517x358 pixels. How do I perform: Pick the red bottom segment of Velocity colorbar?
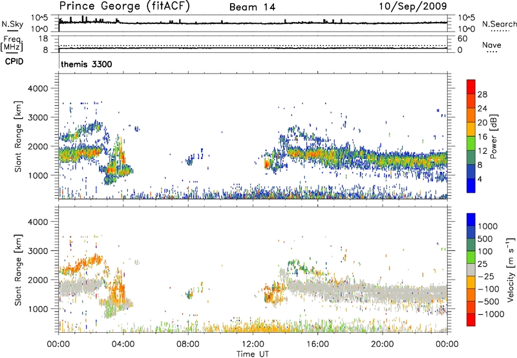pyautogui.click(x=471, y=320)
